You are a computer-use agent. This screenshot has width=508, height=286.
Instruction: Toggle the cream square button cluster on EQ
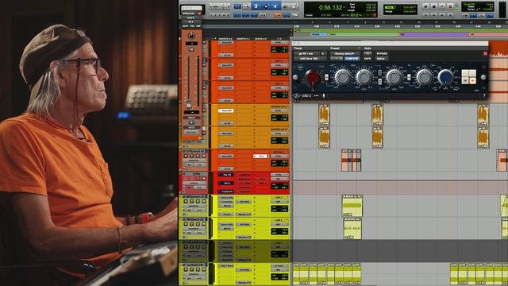click(x=469, y=77)
